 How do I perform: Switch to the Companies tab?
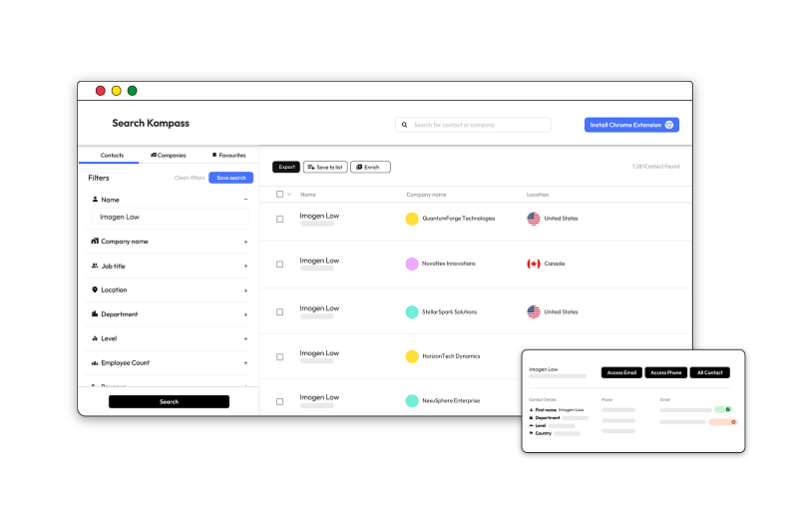[169, 156]
